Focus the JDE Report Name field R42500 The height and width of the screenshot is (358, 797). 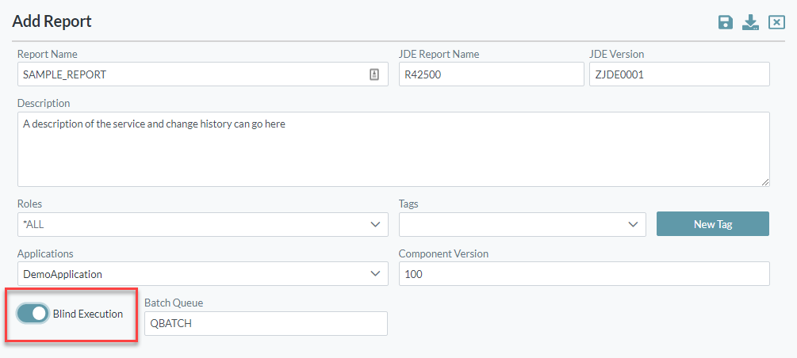click(x=490, y=74)
